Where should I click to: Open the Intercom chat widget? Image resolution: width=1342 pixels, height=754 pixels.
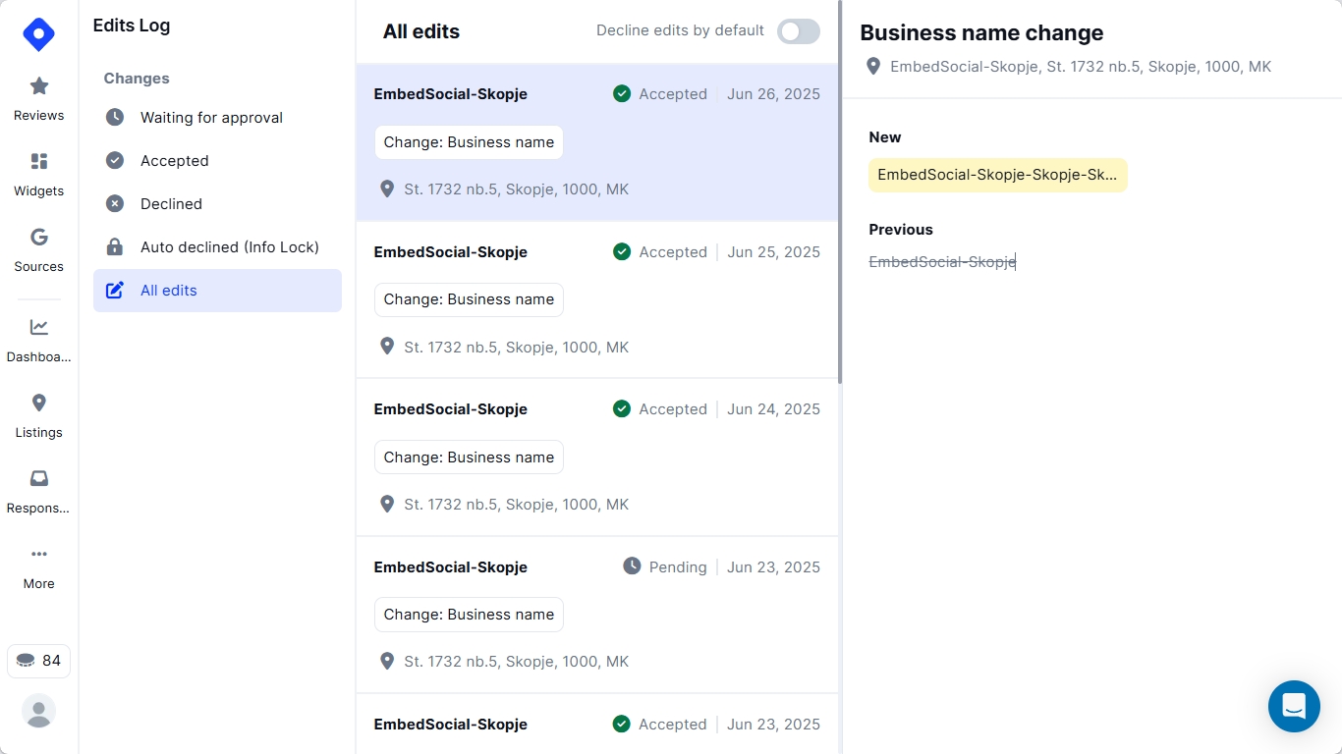pos(1294,706)
